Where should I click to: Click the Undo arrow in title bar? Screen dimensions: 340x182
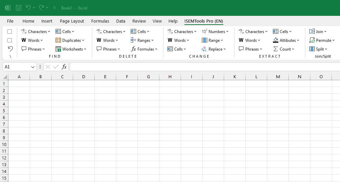pos(28,8)
